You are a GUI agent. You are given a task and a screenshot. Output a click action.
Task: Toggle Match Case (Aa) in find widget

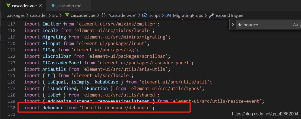(x=295, y=24)
